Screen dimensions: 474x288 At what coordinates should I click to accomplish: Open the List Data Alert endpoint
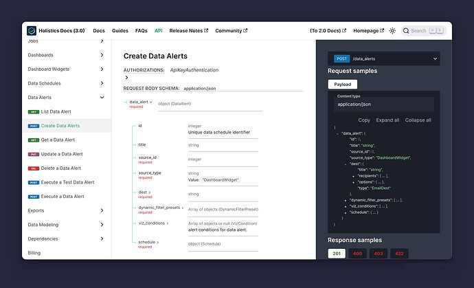point(56,111)
